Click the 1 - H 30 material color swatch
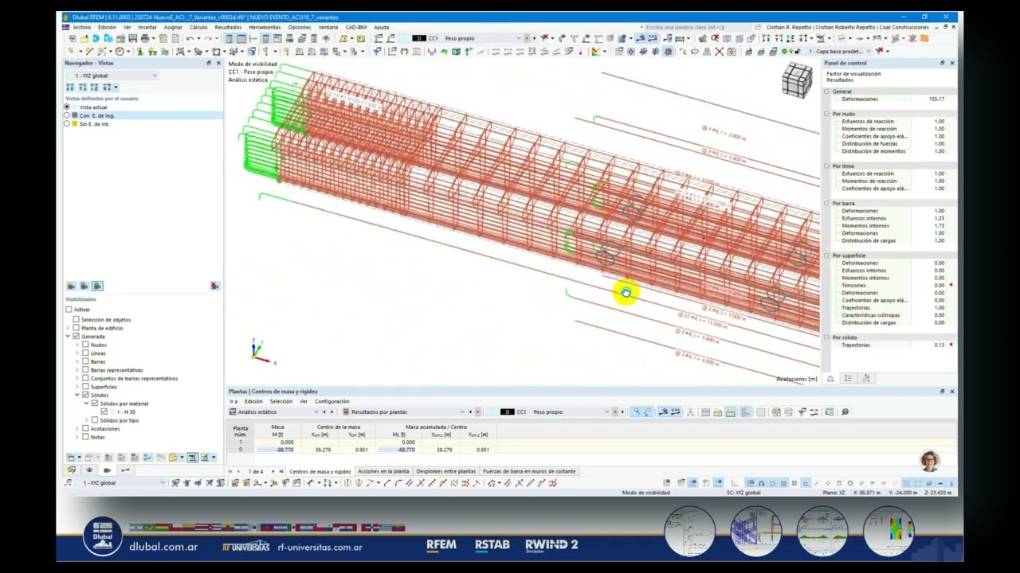 pos(112,411)
